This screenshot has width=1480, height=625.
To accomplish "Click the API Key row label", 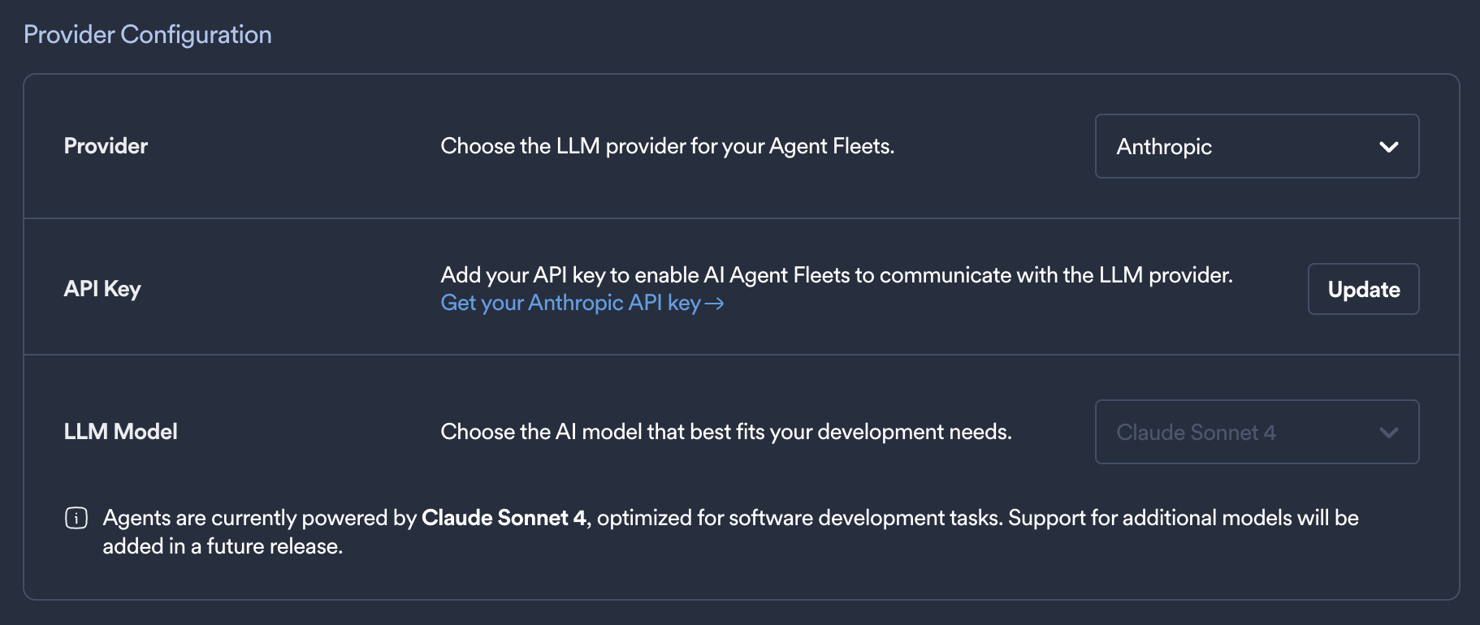I will pyautogui.click(x=102, y=288).
